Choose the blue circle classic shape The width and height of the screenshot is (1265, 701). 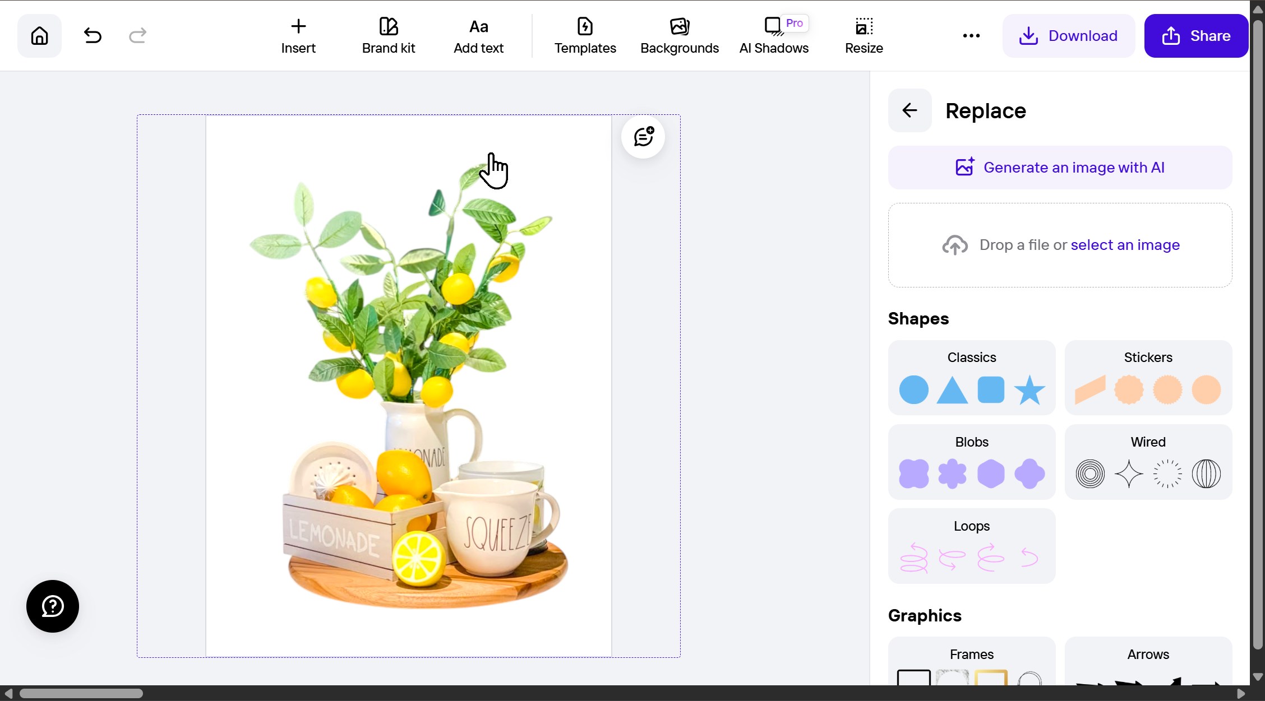pyautogui.click(x=913, y=390)
